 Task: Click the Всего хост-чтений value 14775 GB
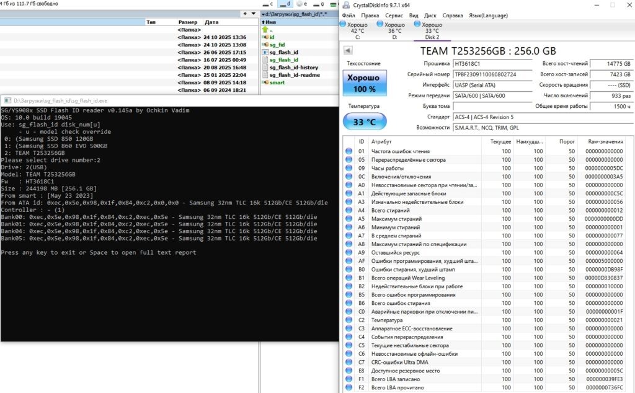click(x=611, y=64)
